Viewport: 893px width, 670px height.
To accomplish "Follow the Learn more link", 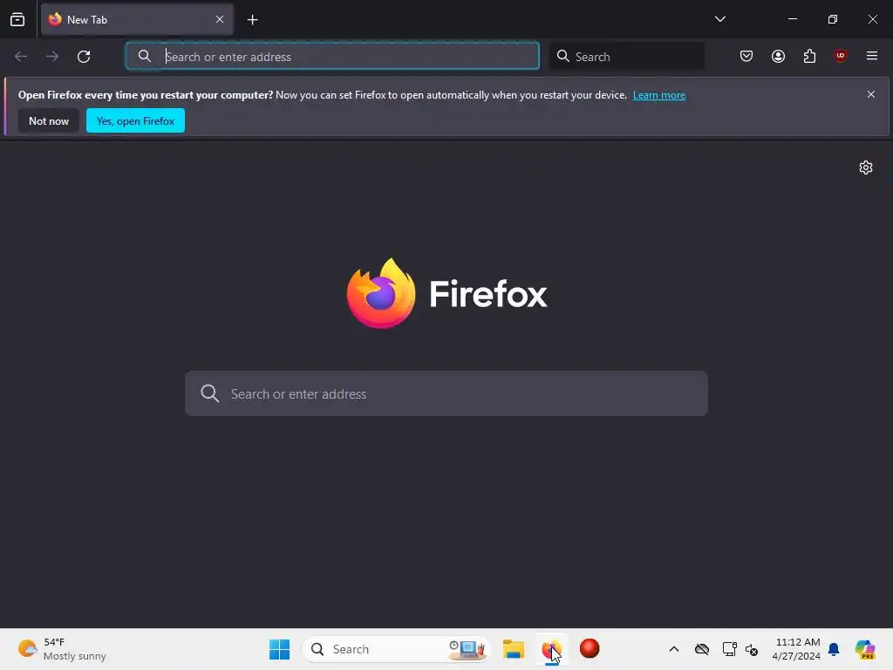I will tap(659, 95).
